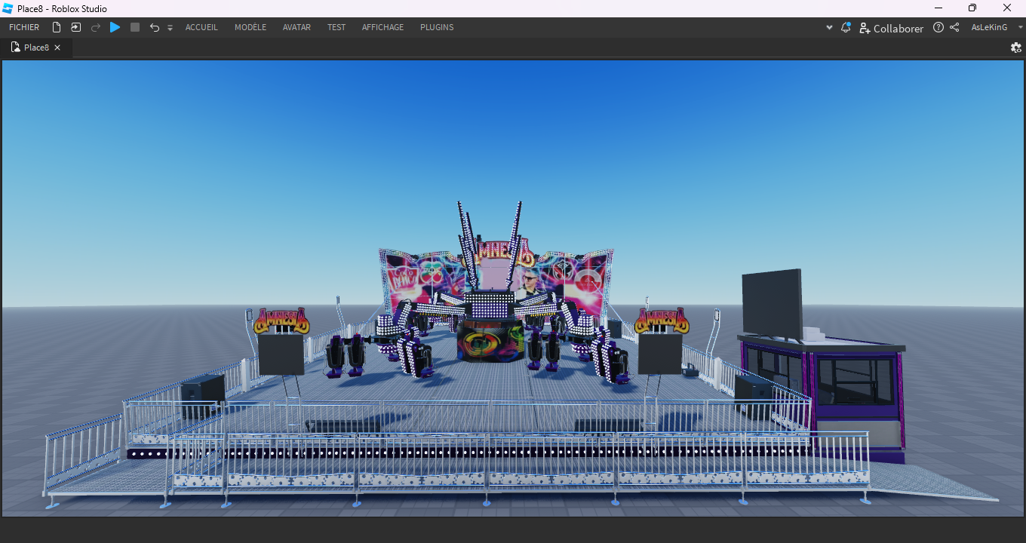Select the Place8 document tab
Viewport: 1026px width, 543px height.
36,48
